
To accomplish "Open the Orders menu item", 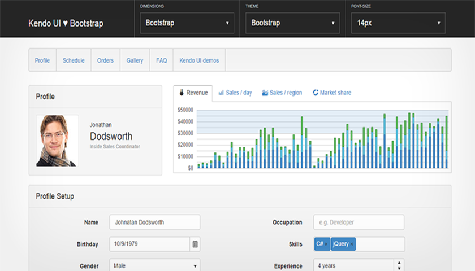I will [x=105, y=60].
